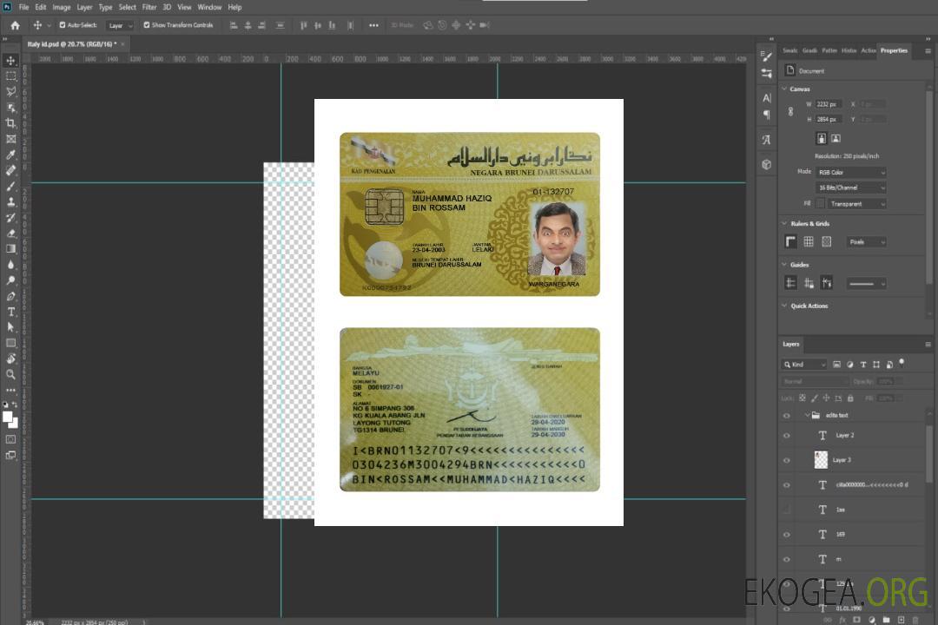Hide the 'adte text' group with its eye icon
The image size is (938, 625).
click(x=787, y=416)
